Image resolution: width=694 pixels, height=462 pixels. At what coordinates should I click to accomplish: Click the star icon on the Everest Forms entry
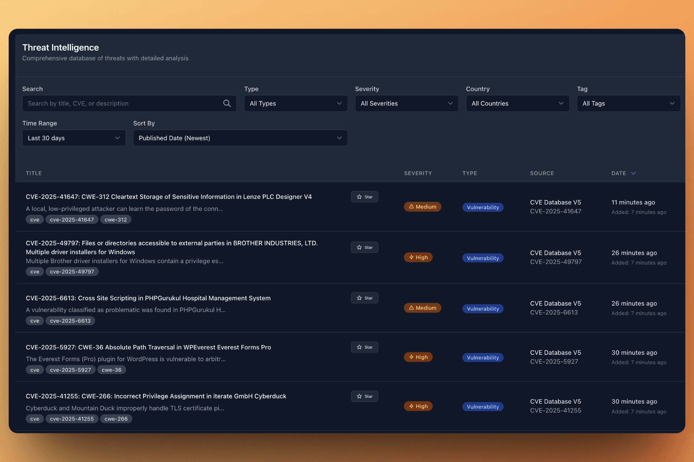pyautogui.click(x=364, y=347)
